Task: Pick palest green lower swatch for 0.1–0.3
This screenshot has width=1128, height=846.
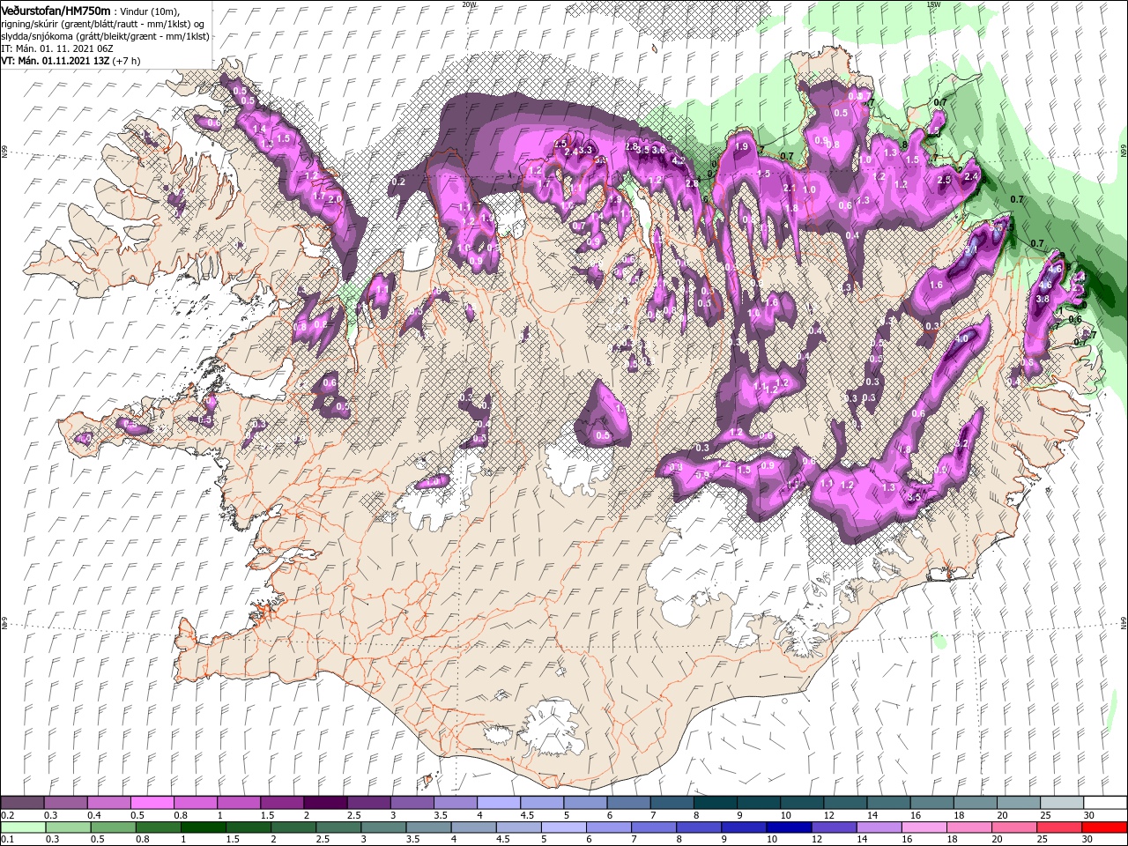Action: click(x=23, y=827)
